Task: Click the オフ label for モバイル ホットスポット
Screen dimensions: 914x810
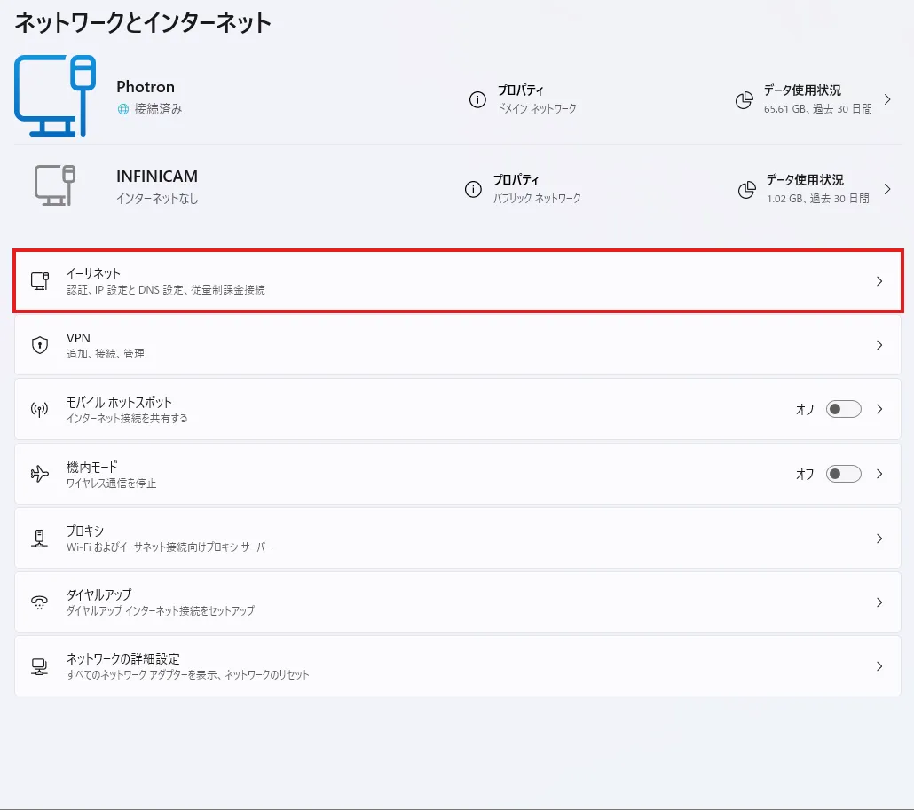Action: pyautogui.click(x=805, y=410)
